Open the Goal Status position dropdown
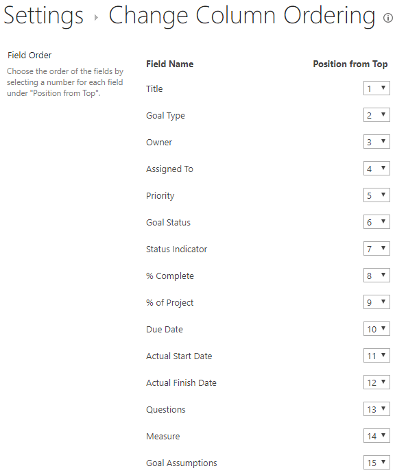The height and width of the screenshot is (475, 419). [376, 222]
